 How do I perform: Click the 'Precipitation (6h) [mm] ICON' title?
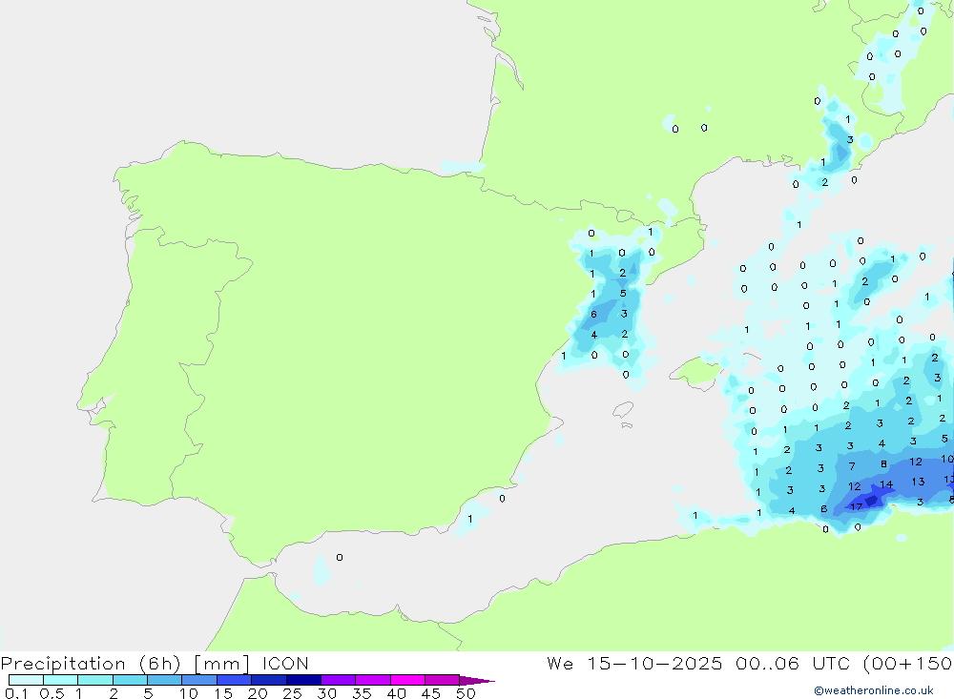[x=155, y=664]
